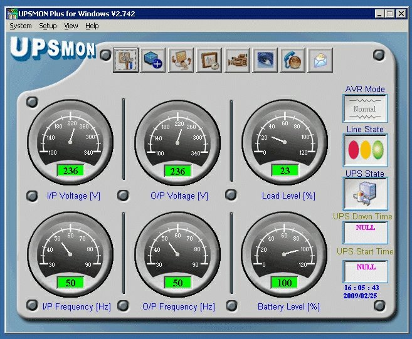
Task: Click the Load Level gauge dial
Action: (285, 142)
